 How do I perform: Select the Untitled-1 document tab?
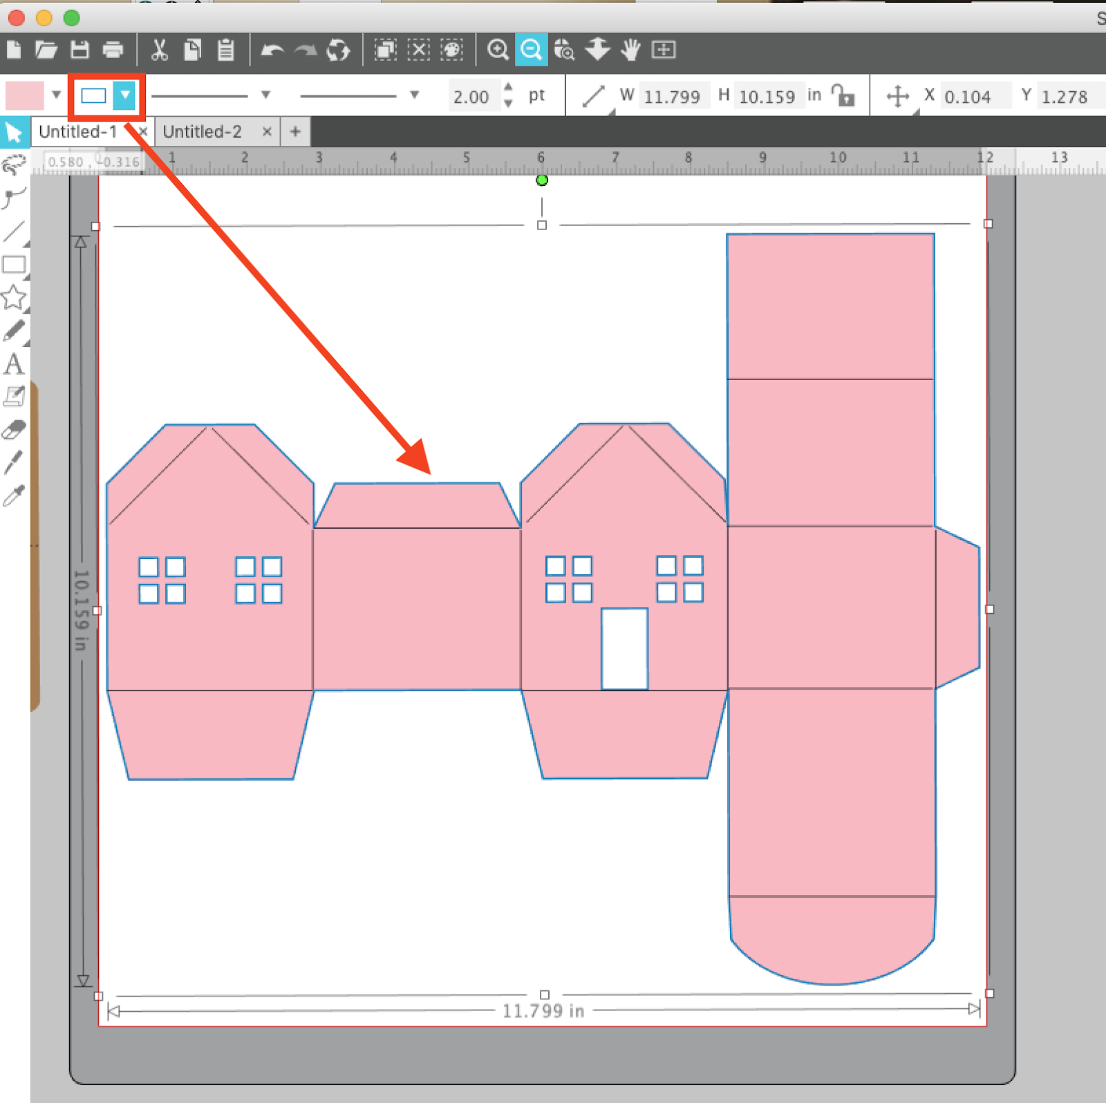(x=77, y=131)
